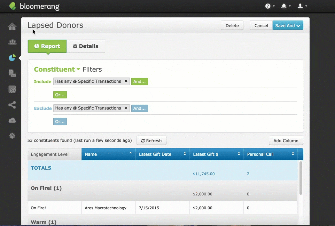Open the Home dashboard icon
The height and width of the screenshot is (226, 335).
[12, 26]
